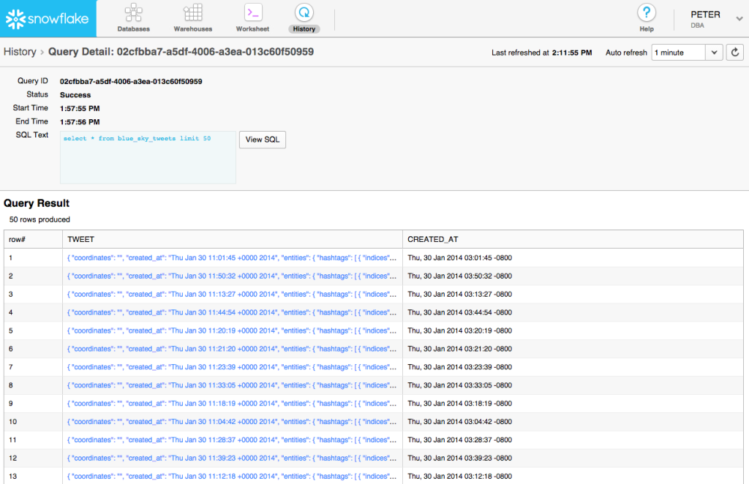Screen dimensions: 749x484
Task: Expand the PETER user menu arrow
Action: click(739, 19)
